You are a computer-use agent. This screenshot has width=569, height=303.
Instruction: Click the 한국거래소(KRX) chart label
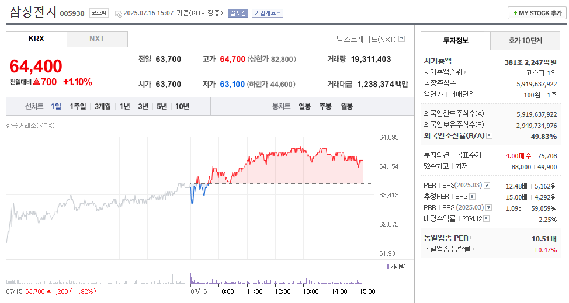(x=30, y=126)
